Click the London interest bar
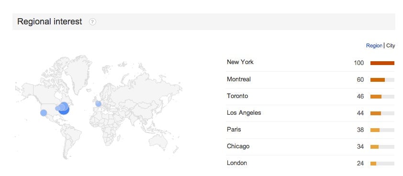 tap(373, 164)
